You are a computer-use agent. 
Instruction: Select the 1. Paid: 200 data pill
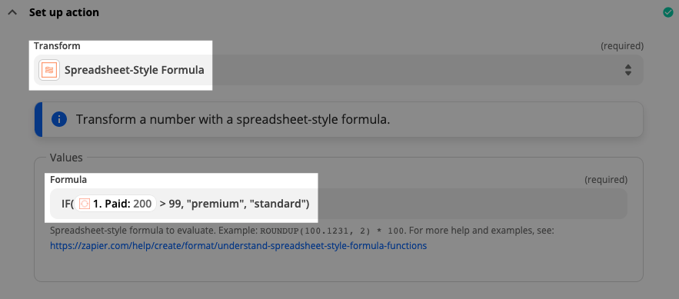(115, 204)
